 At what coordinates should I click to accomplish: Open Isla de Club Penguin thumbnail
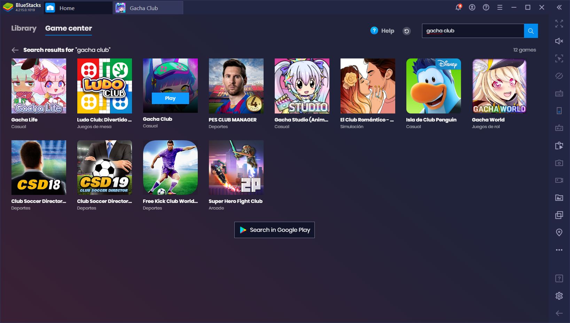tap(434, 86)
